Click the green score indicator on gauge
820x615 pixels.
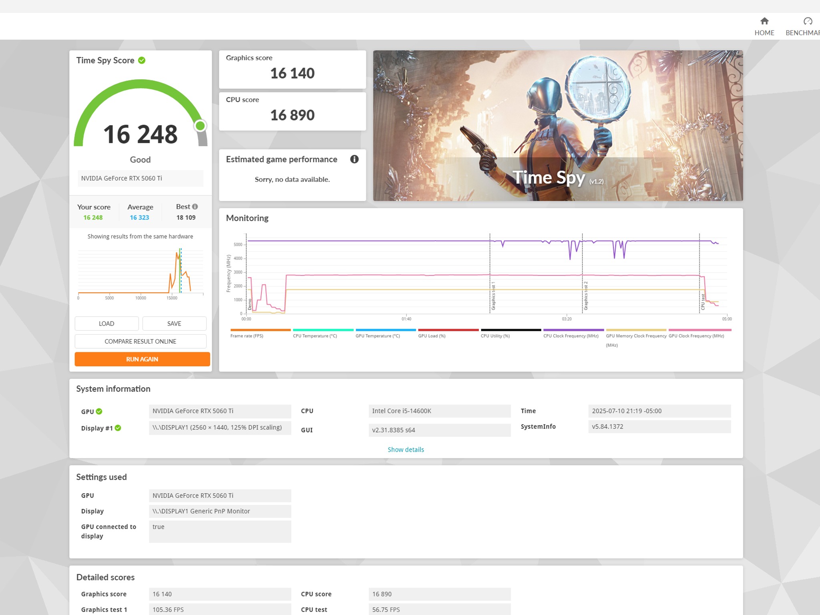(x=200, y=126)
